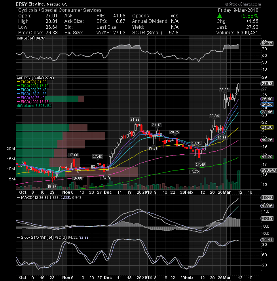Click the line icon next to RSI(14)
Viewport: 277px width, 281px height.
pyautogui.click(x=19, y=38)
